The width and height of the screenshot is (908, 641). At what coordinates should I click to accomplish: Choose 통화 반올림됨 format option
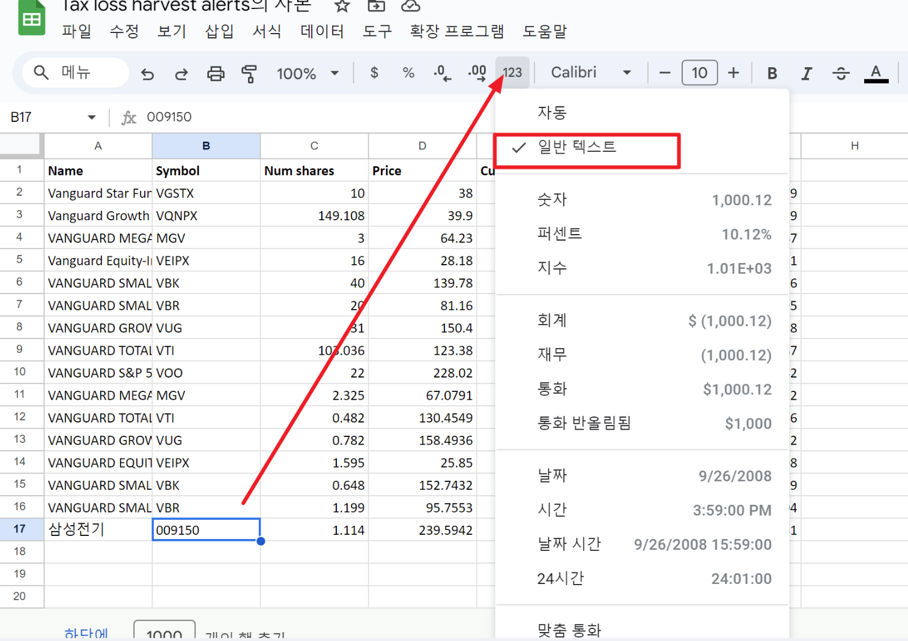tap(642, 423)
